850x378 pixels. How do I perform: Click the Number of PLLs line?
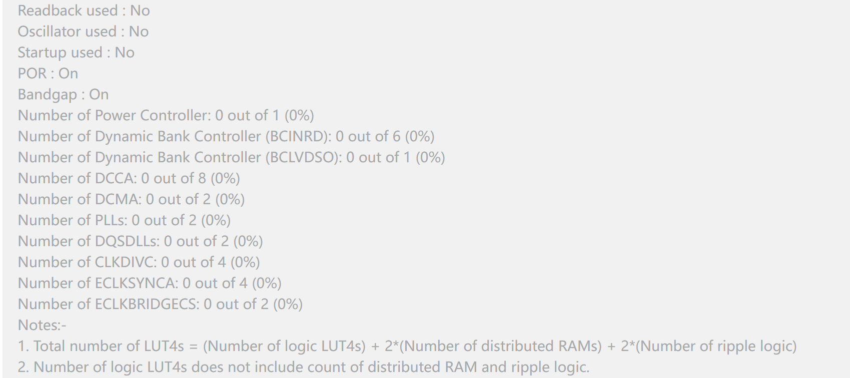pos(125,220)
